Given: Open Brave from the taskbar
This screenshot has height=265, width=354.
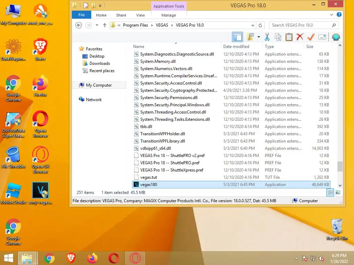Looking at the screenshot, I should tap(71, 258).
